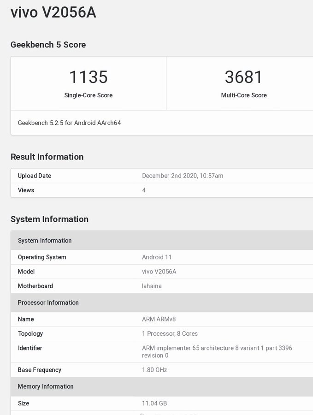The image size is (313, 415).
Task: Click the upload date December 2nd 2020 value
Action: click(183, 176)
